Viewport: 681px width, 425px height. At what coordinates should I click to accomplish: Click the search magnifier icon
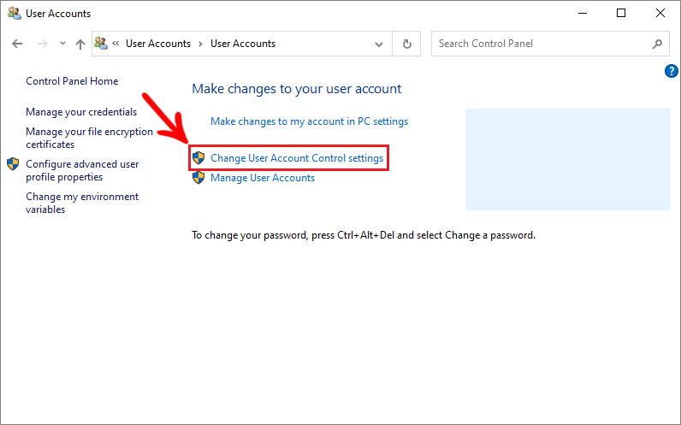(657, 44)
